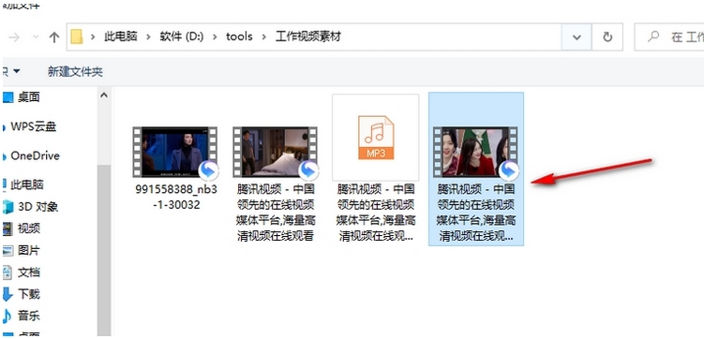Select 此电脑 in navigation pane
Screen dimensions: 704x339
pyautogui.click(x=27, y=184)
